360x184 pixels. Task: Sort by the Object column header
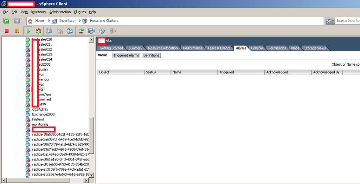point(121,72)
